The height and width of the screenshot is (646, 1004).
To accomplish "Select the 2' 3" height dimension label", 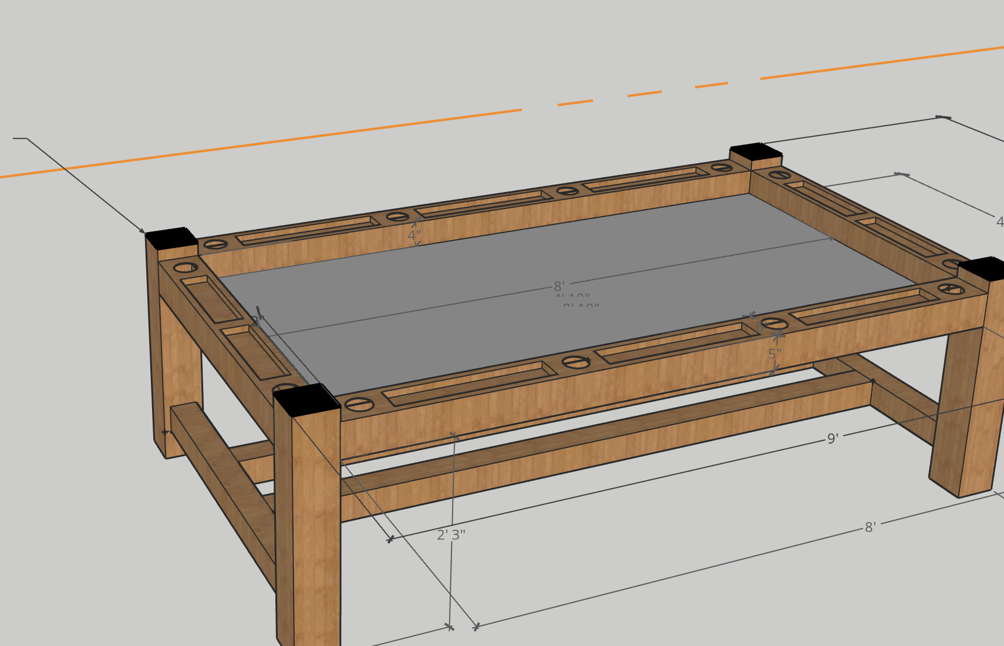I will coord(451,535).
